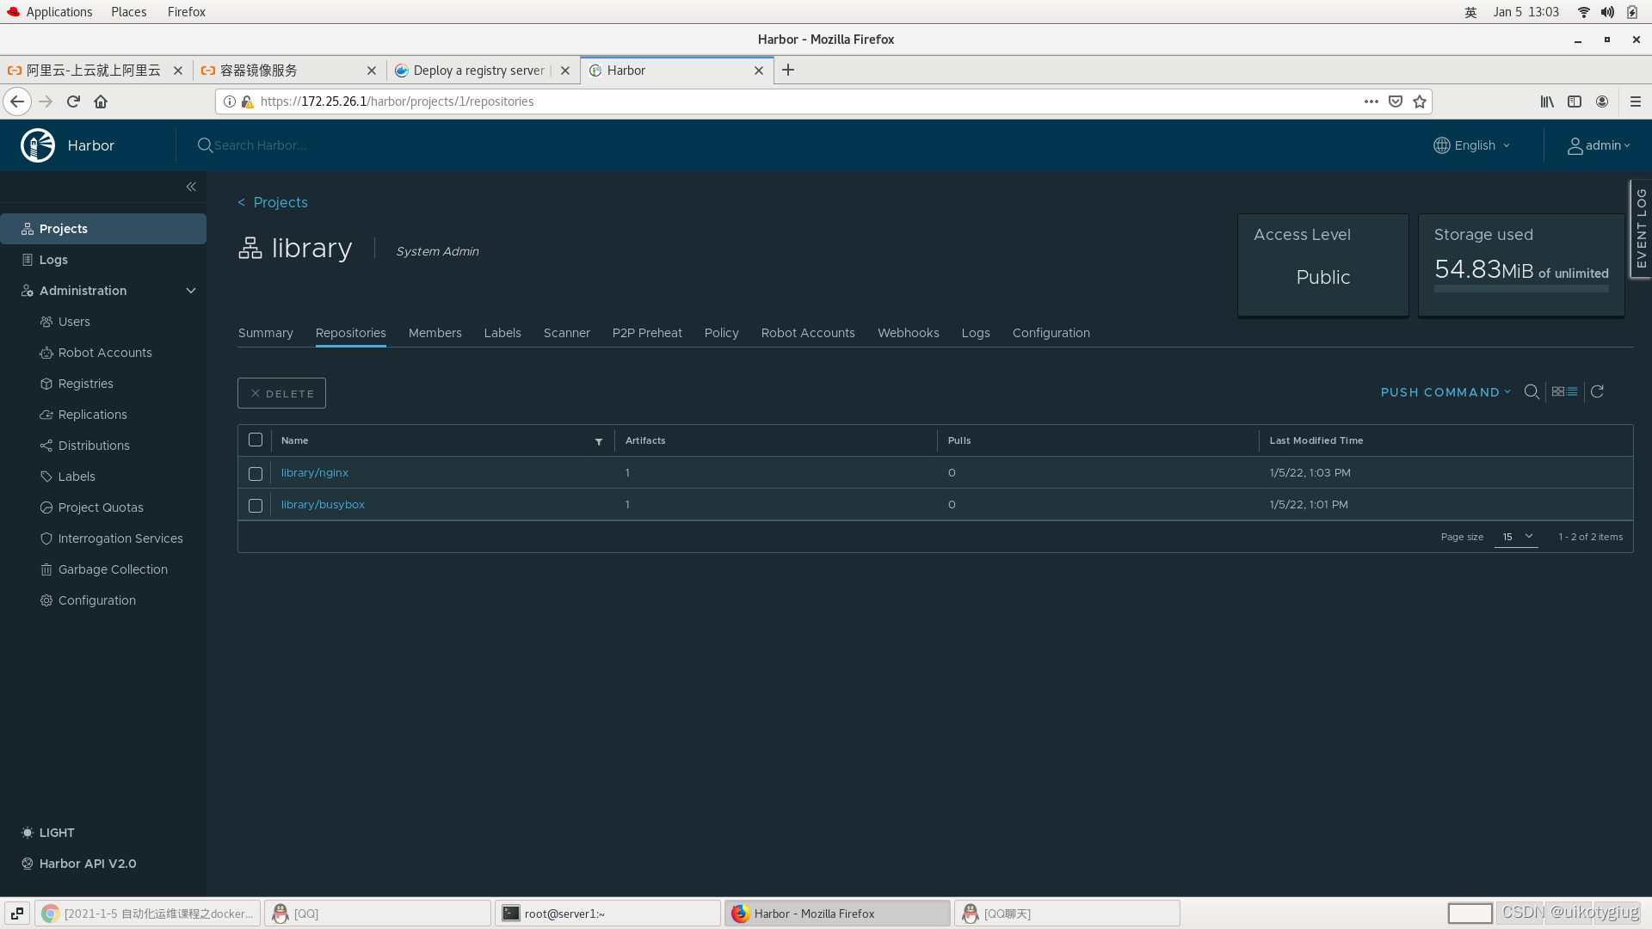
Task: Open Registries in sidebar
Action: (86, 384)
